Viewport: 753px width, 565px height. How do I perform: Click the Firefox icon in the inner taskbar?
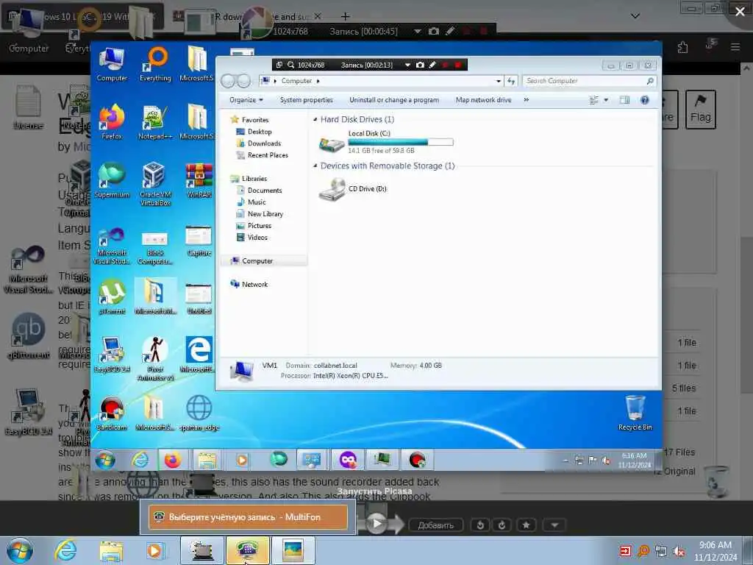172,461
